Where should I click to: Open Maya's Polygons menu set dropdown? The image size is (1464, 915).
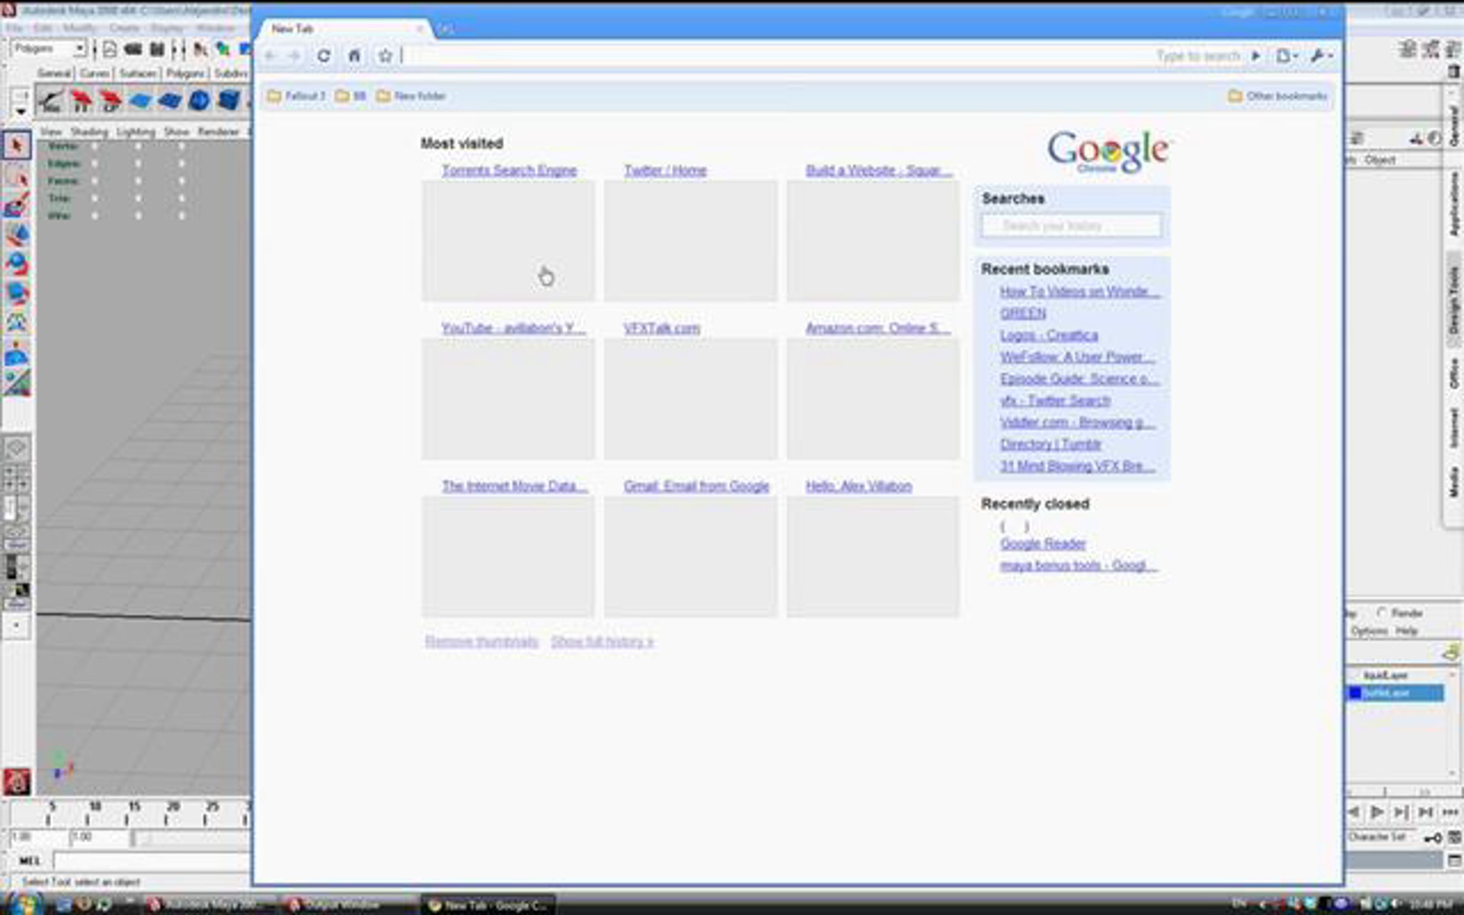(x=49, y=48)
